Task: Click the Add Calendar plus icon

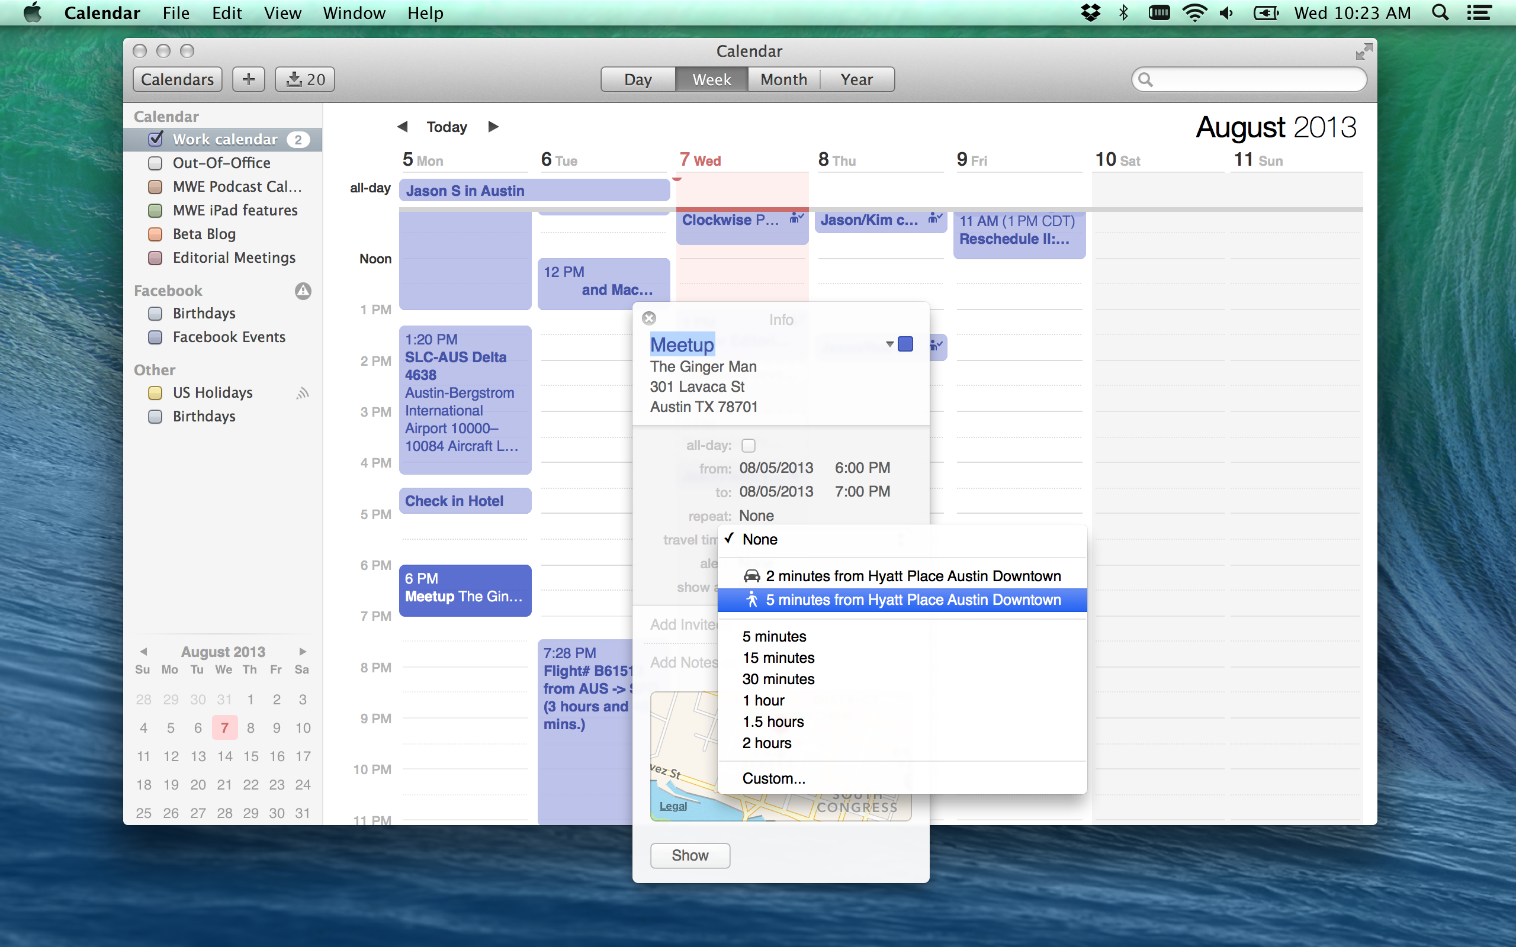Action: tap(248, 79)
